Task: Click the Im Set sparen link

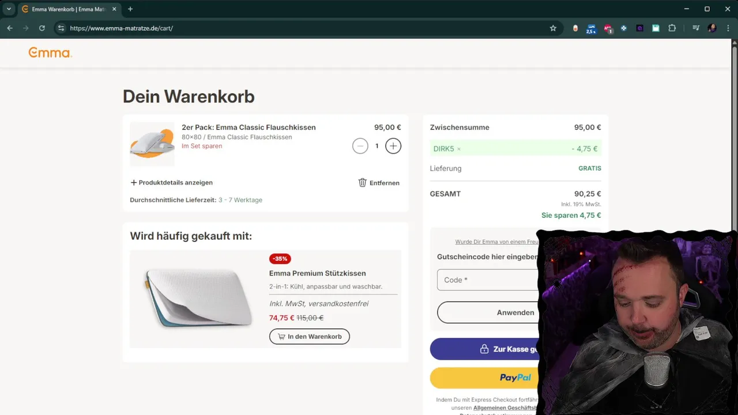Action: [x=202, y=146]
